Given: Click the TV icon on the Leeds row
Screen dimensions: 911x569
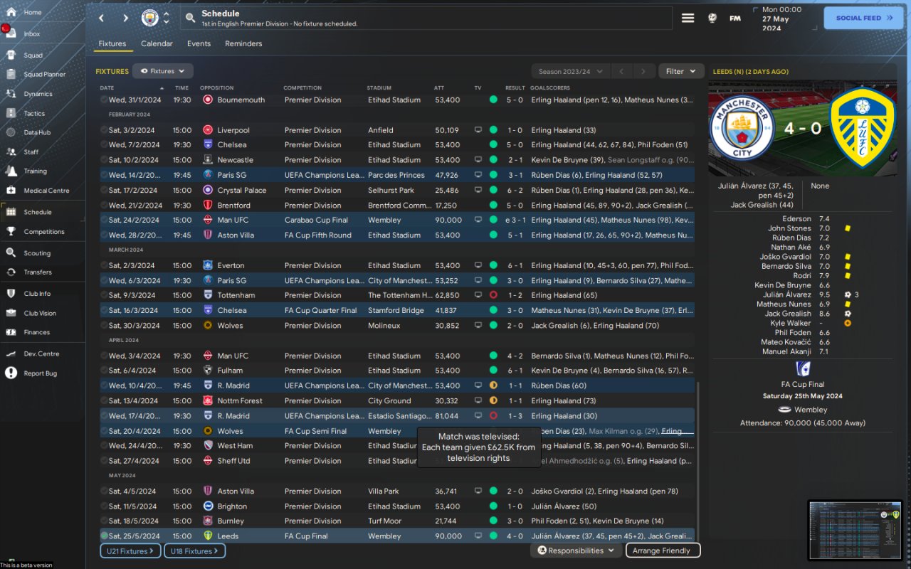Looking at the screenshot, I should coord(478,536).
